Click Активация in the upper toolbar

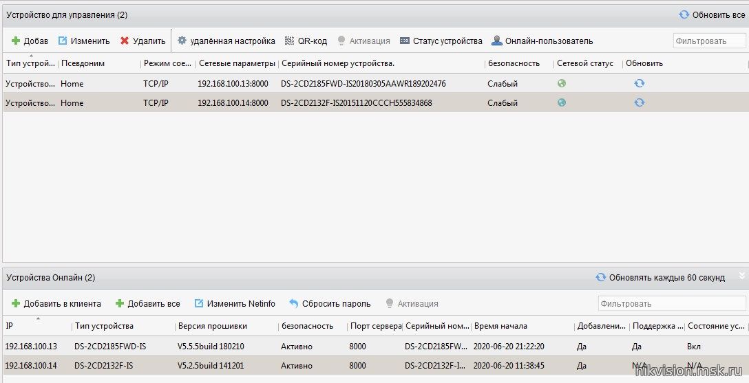[363, 41]
